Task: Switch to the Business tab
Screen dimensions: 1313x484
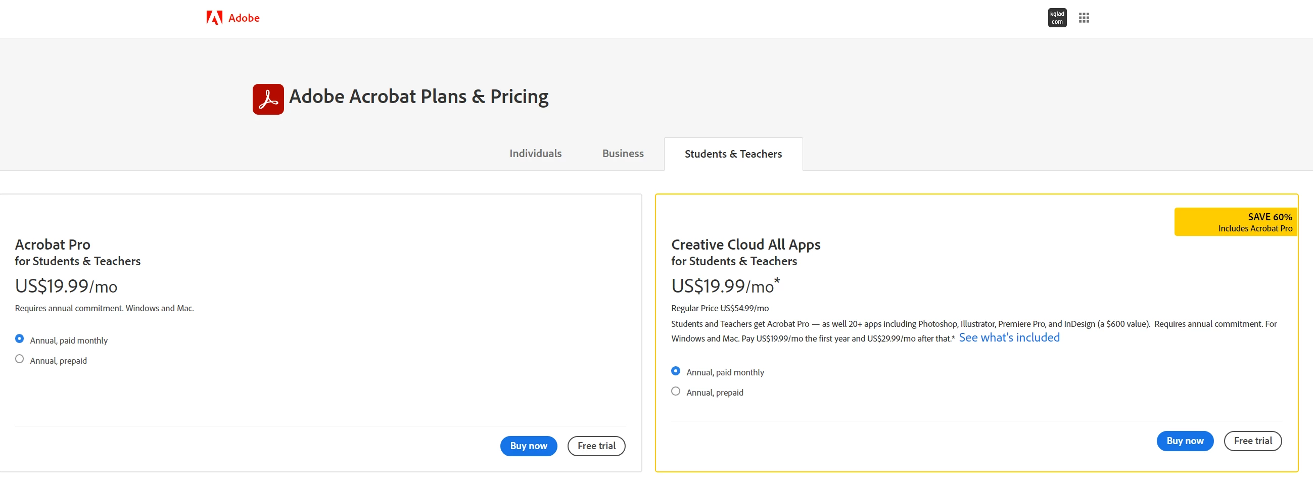Action: coord(622,154)
